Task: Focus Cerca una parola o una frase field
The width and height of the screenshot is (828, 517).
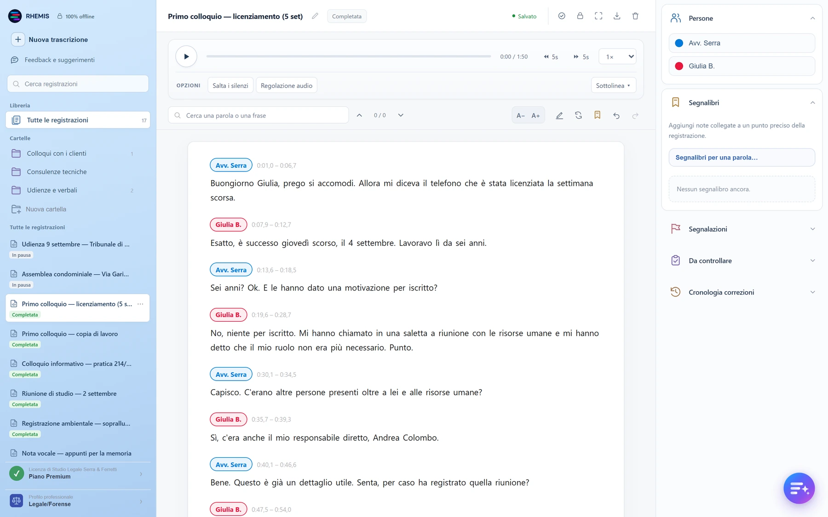Action: click(259, 115)
